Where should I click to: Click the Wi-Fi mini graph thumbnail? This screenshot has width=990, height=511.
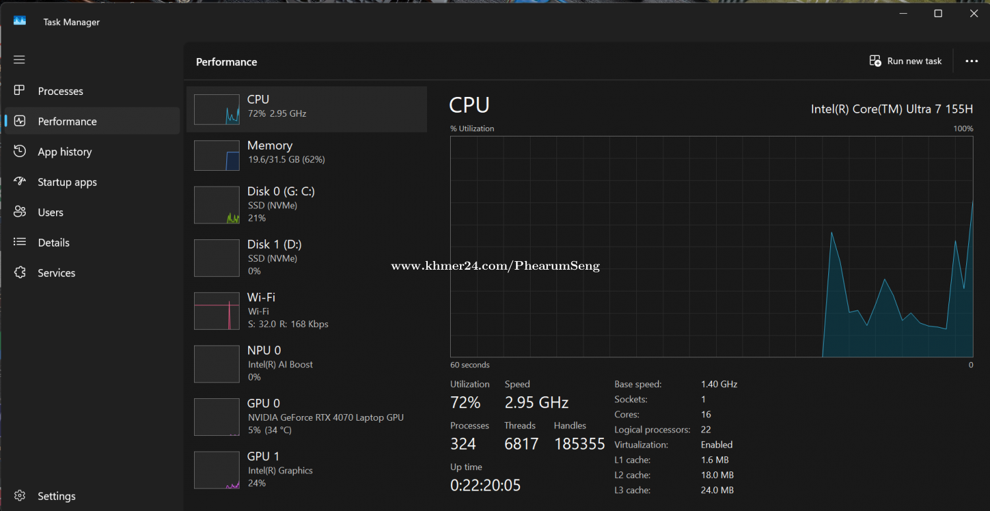(x=216, y=311)
